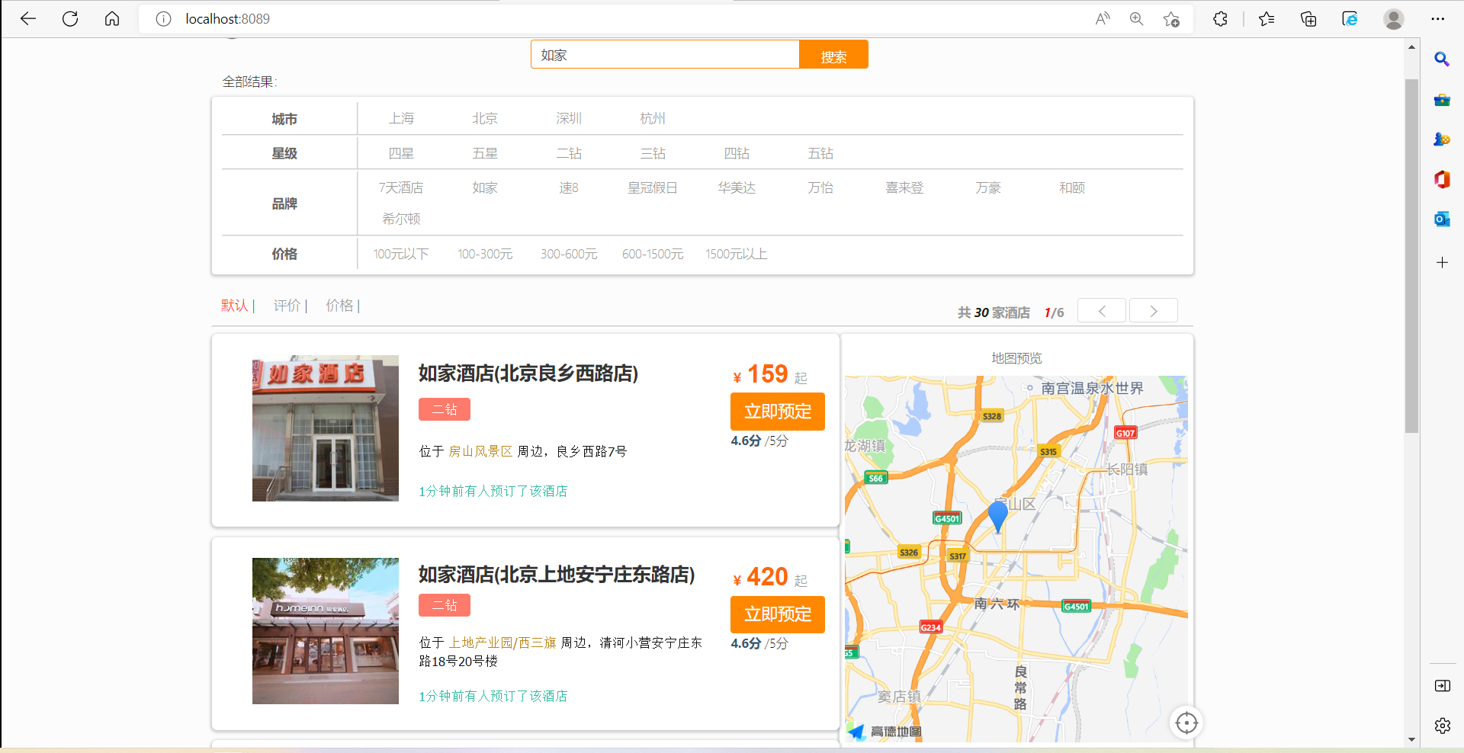1464x753 pixels.
Task: Click the orange 搜索 search button
Action: (833, 55)
